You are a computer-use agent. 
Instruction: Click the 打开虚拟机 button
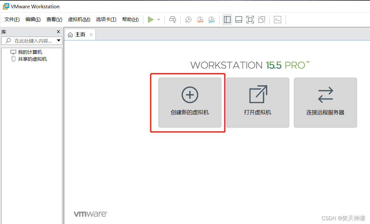point(258,102)
